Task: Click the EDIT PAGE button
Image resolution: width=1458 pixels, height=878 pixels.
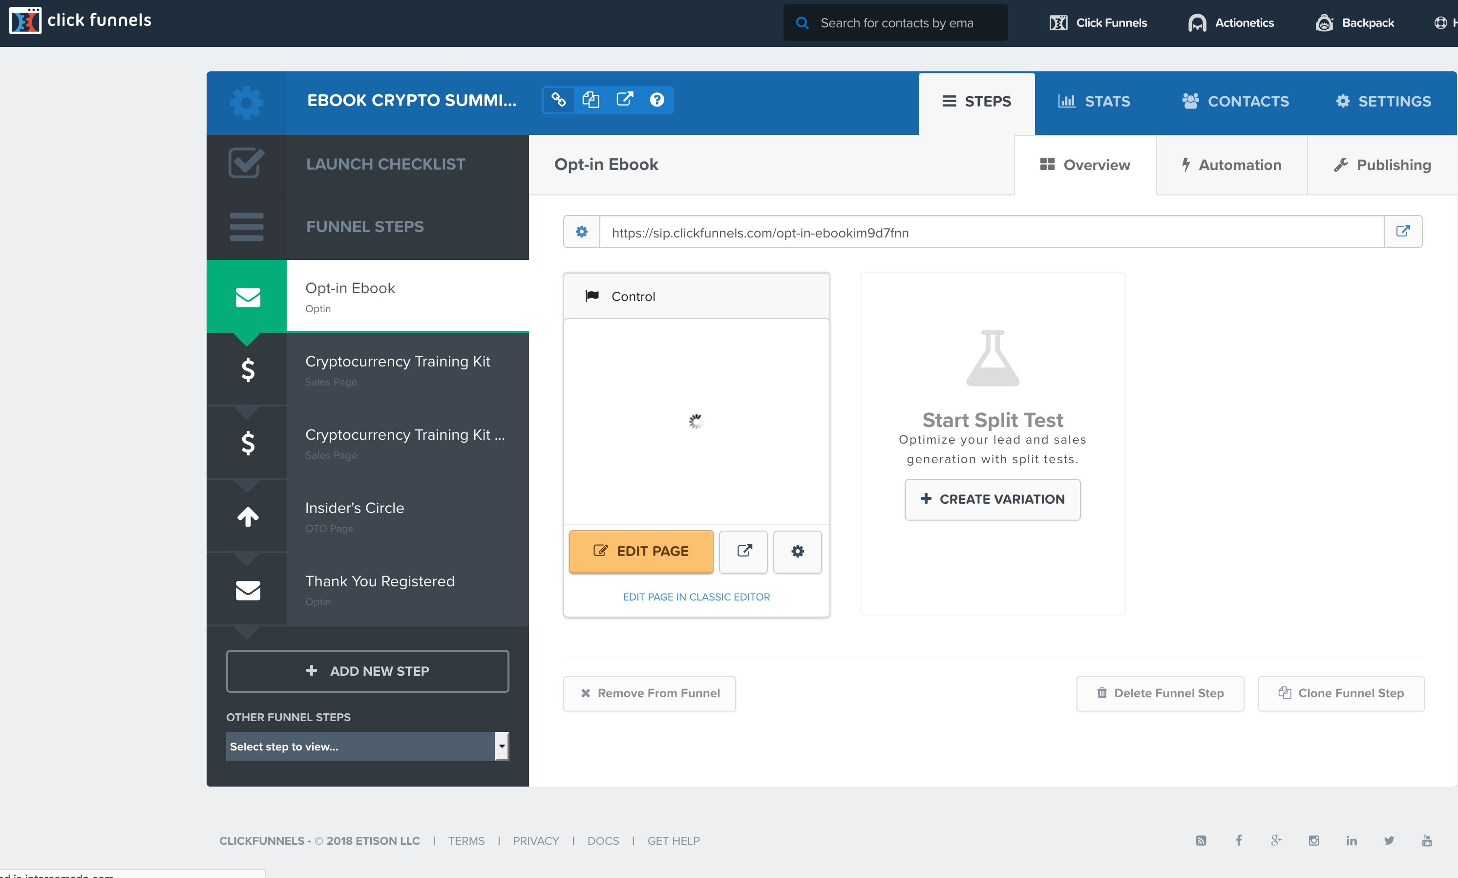Action: 641,552
